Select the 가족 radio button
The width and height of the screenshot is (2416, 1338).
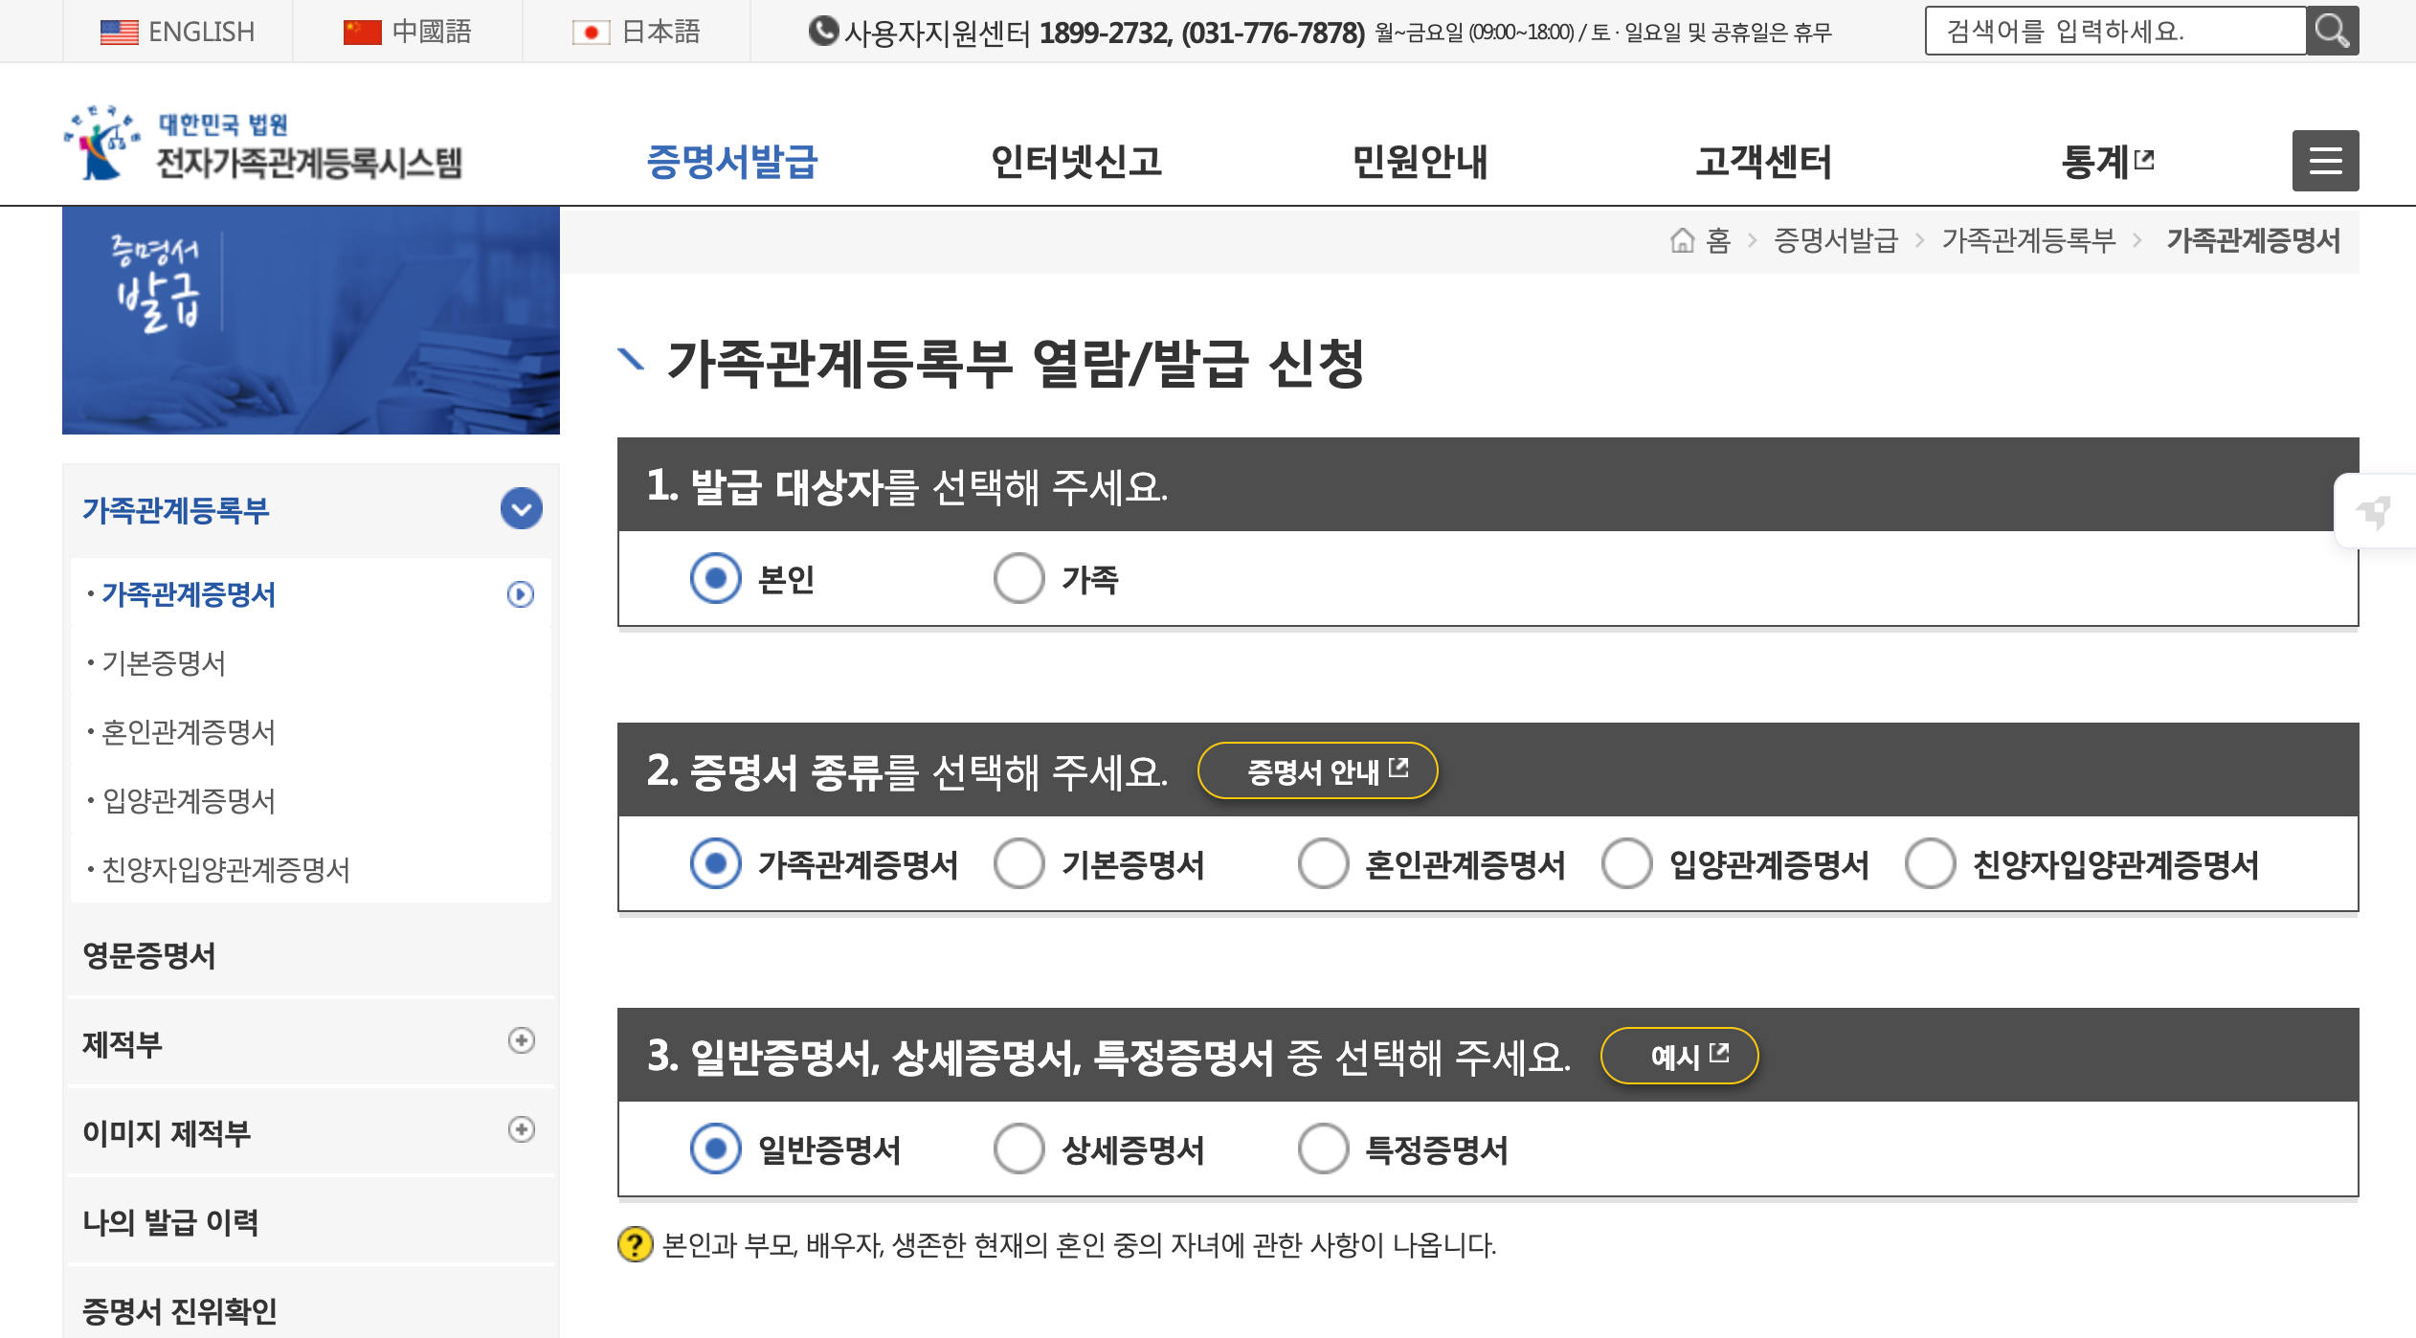1018,578
